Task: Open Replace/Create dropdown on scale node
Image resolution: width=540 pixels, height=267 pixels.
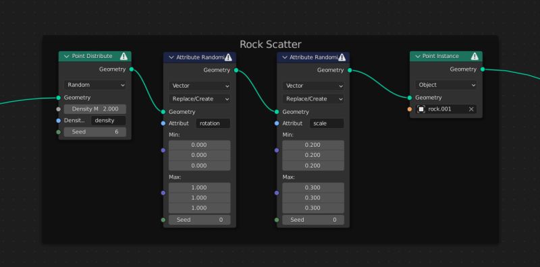Action: 313,99
